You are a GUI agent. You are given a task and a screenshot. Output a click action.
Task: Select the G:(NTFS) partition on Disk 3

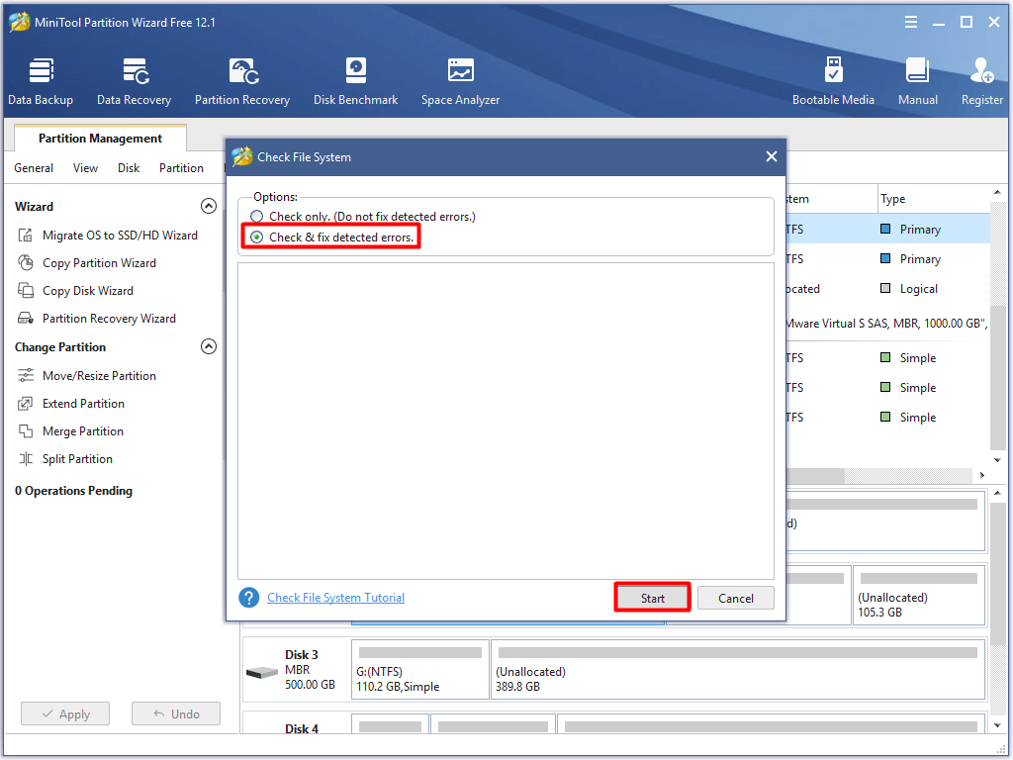[419, 670]
